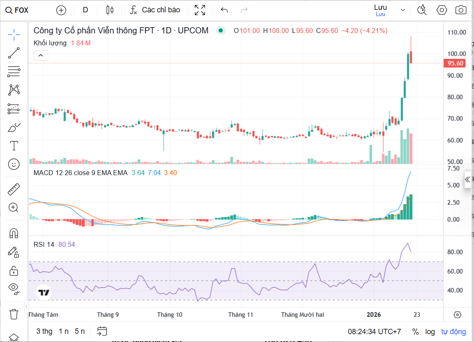Toggle hide all drawings eye icon
The width and height of the screenshot is (474, 342).
[14, 288]
